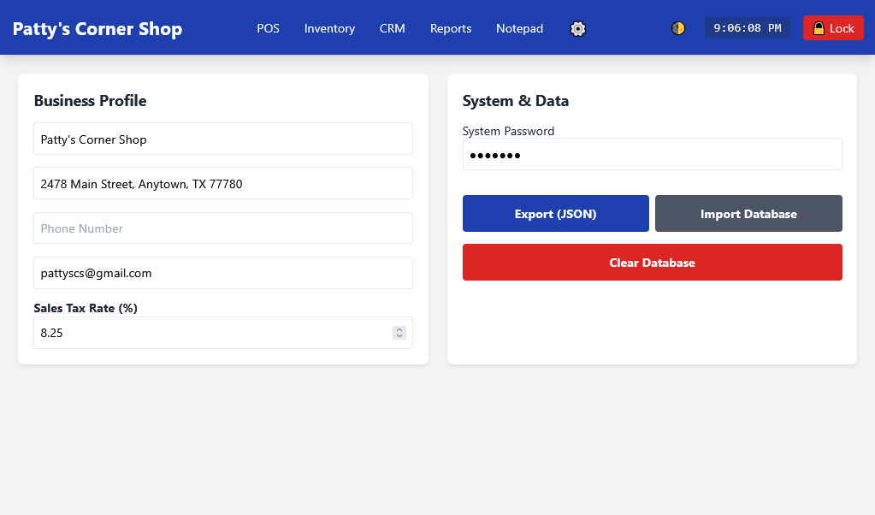
Task: Navigate to Notepad
Action: [519, 28]
